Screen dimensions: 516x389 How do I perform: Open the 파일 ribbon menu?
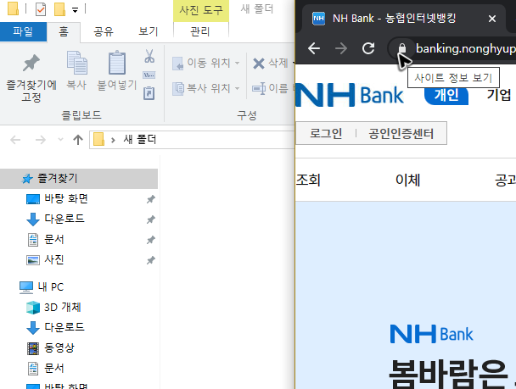point(23,32)
